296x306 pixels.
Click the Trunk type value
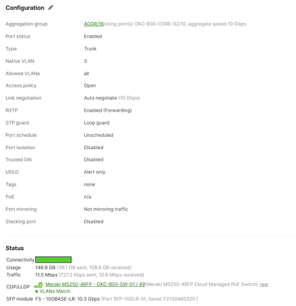(90, 49)
